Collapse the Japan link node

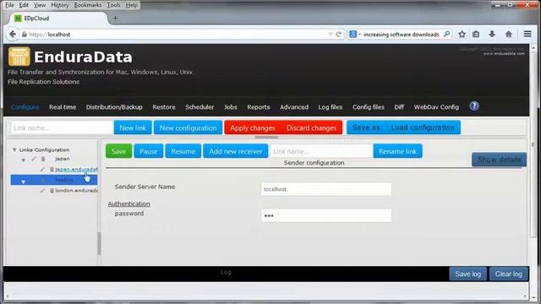(x=23, y=160)
